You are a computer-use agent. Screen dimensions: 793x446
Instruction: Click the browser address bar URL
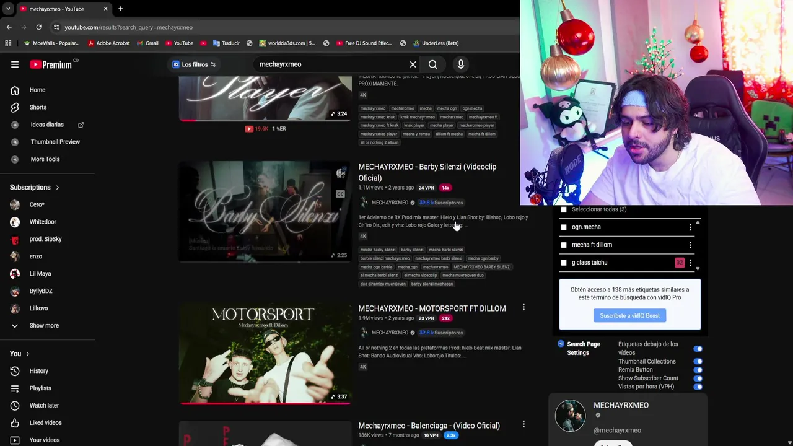(x=128, y=27)
